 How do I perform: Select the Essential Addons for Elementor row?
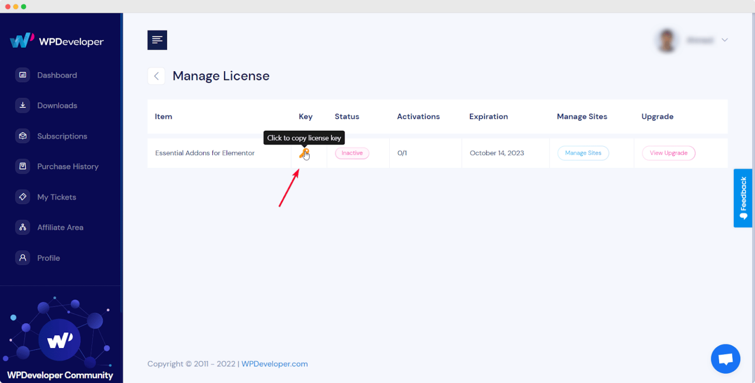coord(205,153)
